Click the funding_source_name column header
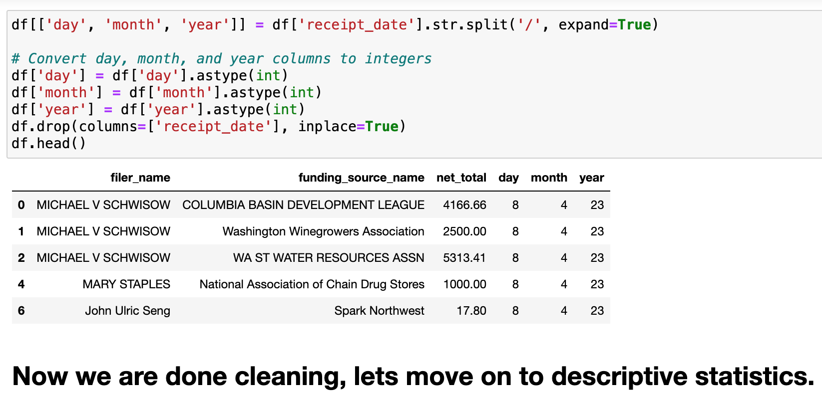Viewport: 822px width, 407px height. click(x=361, y=178)
